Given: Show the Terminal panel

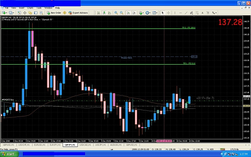Looking at the screenshot, I should coord(36,12).
